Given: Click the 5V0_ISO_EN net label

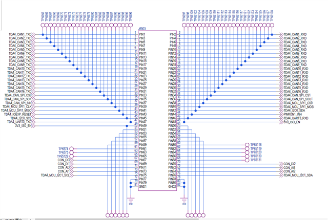Looking at the screenshot, I should point(292,122).
